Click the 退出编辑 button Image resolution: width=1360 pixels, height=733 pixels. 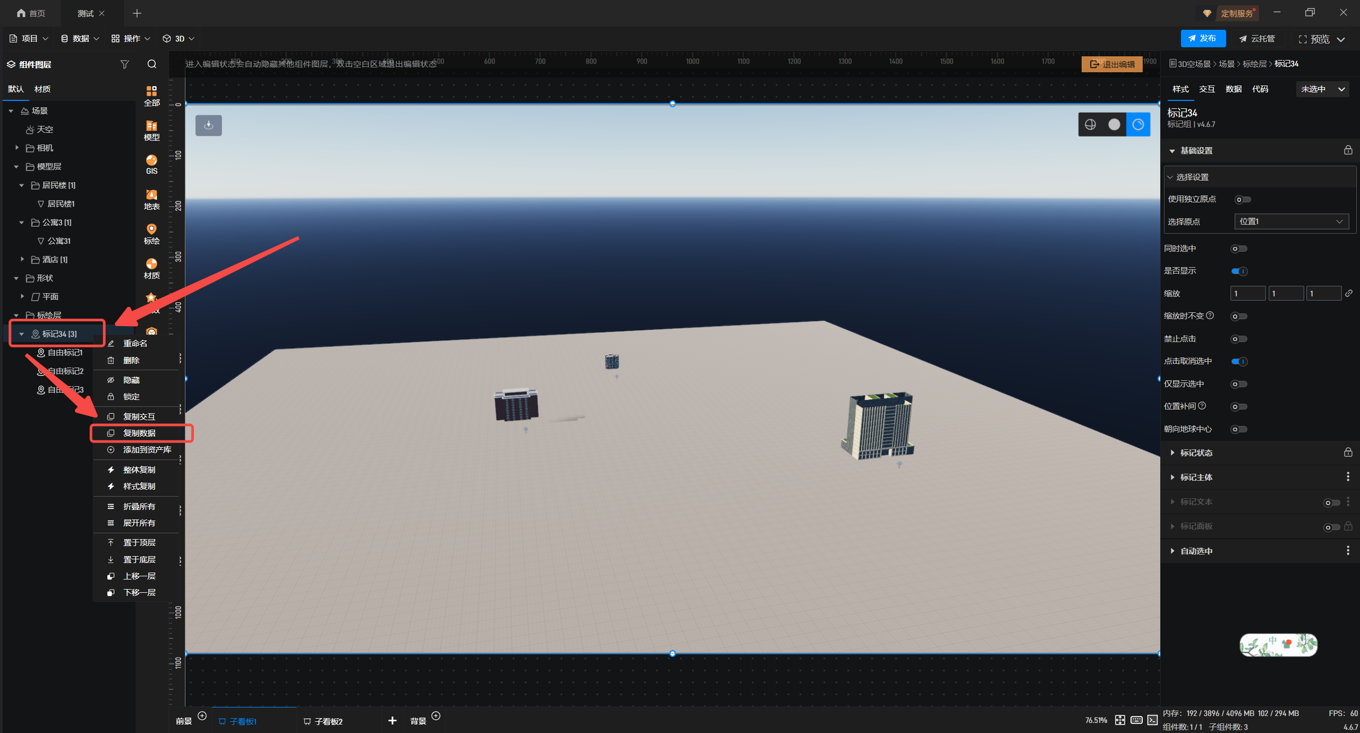(x=1112, y=64)
